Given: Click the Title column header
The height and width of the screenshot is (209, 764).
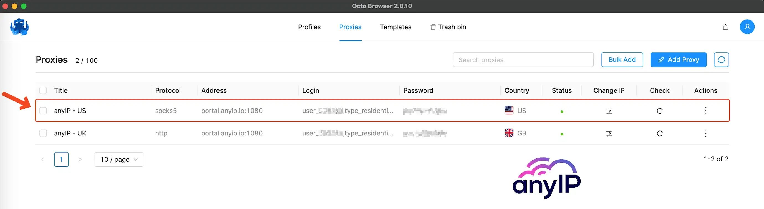Looking at the screenshot, I should [x=61, y=90].
